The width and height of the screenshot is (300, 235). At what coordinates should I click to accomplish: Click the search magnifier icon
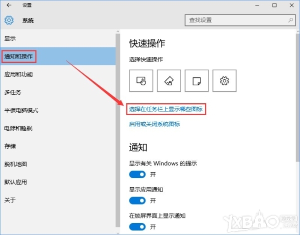click(x=290, y=20)
